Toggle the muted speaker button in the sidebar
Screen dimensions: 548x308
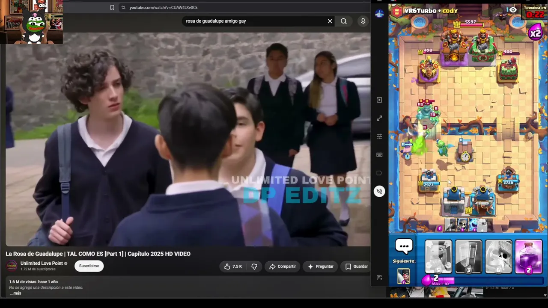tap(379, 191)
